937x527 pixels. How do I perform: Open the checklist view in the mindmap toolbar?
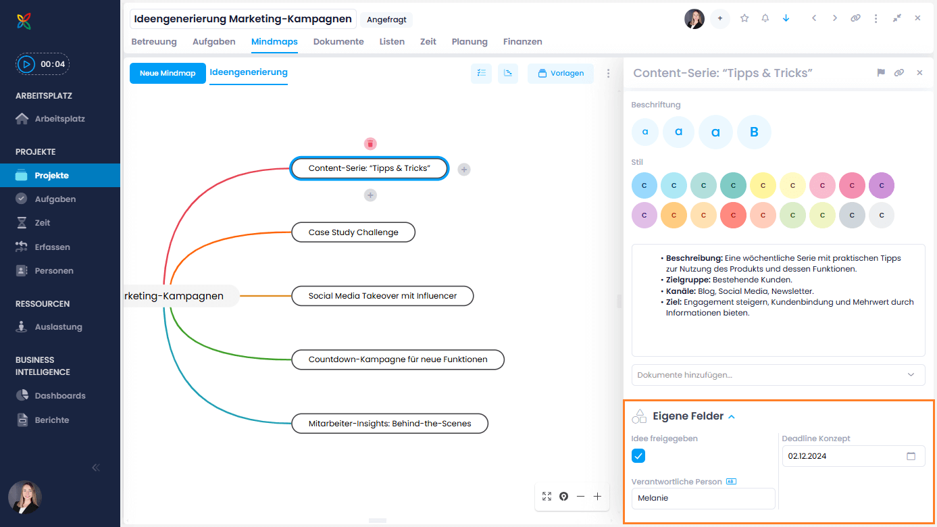(x=481, y=73)
